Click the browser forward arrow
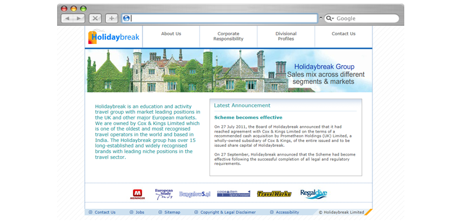The height and width of the screenshot is (223, 459). (79, 18)
